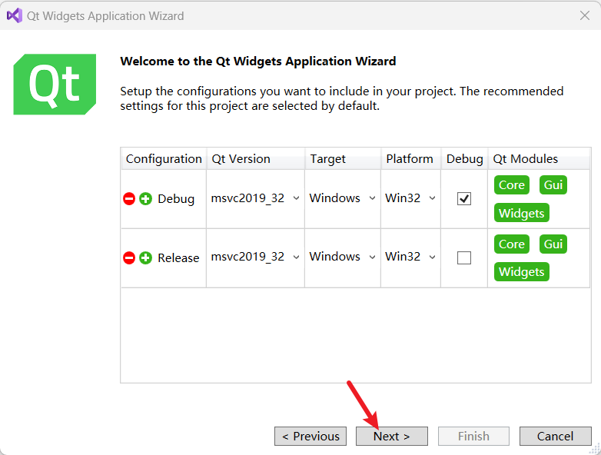The image size is (601, 455).
Task: Select the Gui module tag in Debug row
Action: pyautogui.click(x=553, y=185)
